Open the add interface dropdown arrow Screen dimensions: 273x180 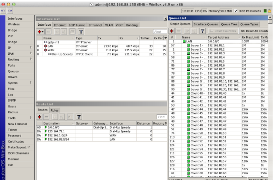[x=43, y=32]
